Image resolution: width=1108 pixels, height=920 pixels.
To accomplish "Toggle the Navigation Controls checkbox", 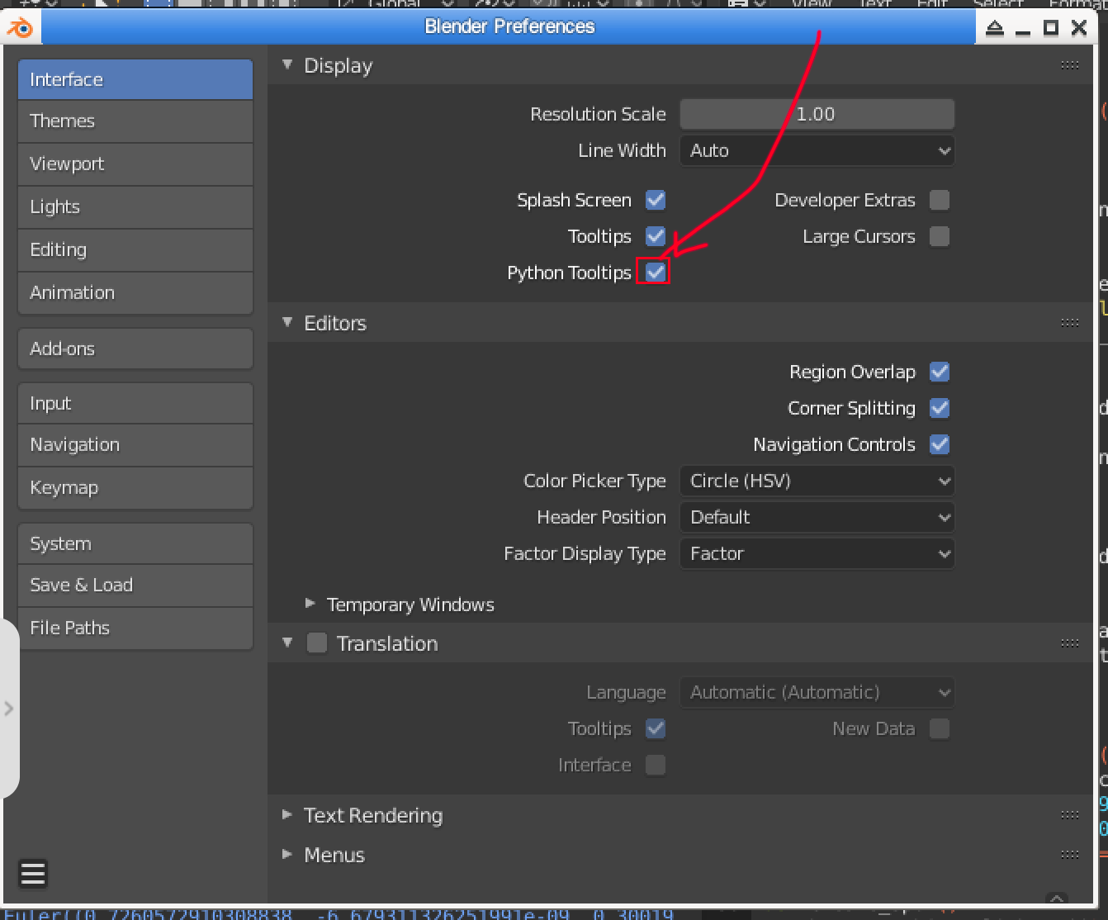I will pos(940,444).
